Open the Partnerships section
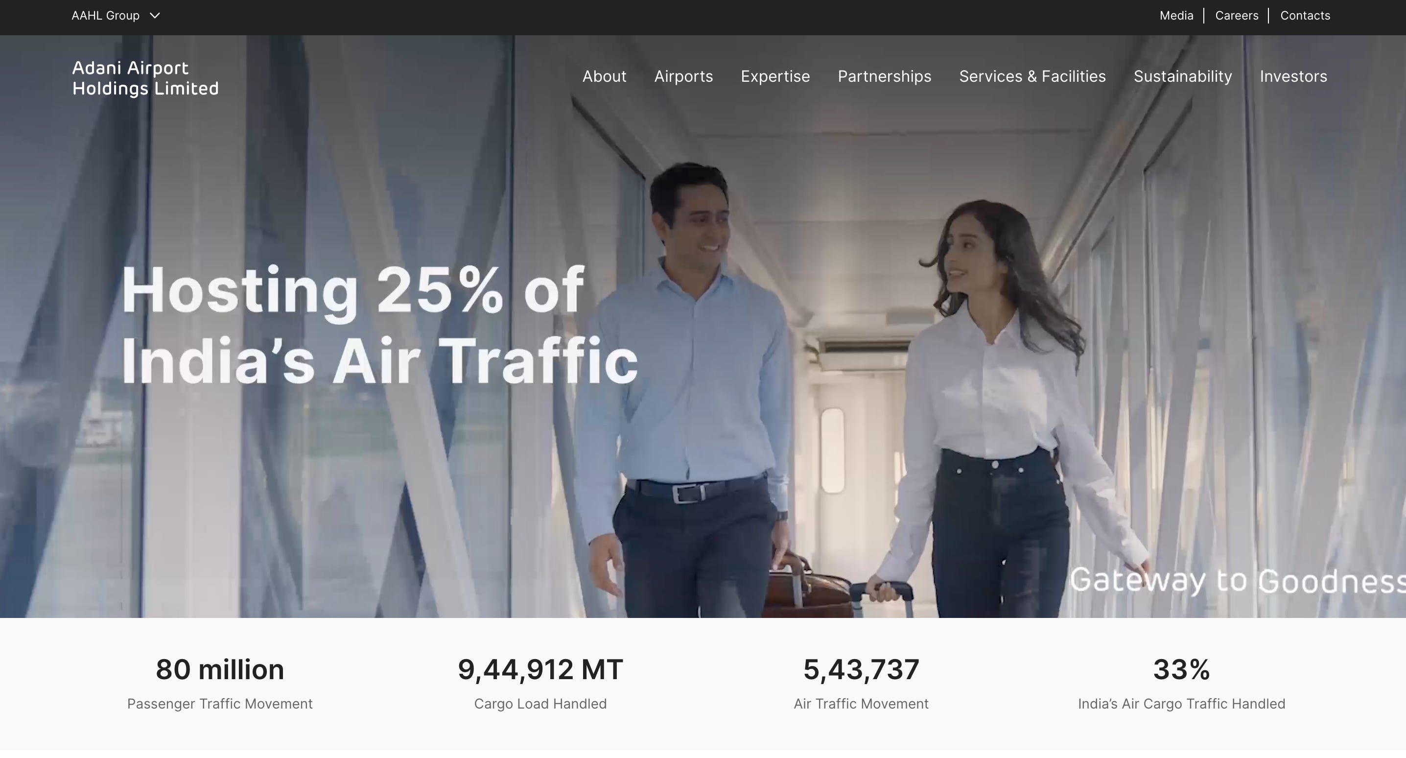 884,76
